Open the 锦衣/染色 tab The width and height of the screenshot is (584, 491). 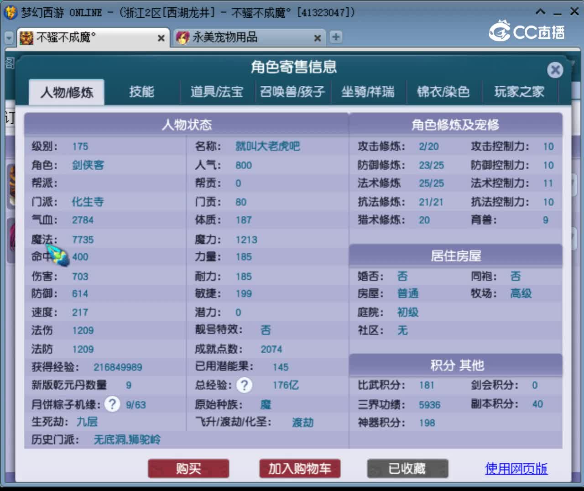443,92
